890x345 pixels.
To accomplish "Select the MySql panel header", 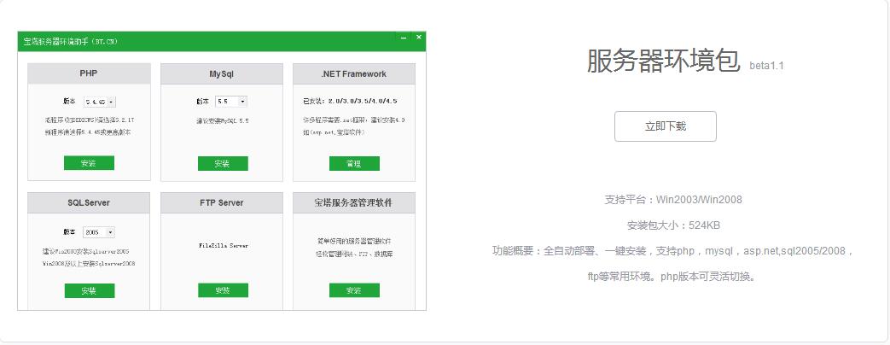I will click(x=222, y=74).
